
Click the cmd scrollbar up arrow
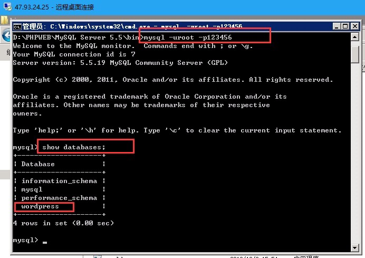pyautogui.click(x=354, y=37)
